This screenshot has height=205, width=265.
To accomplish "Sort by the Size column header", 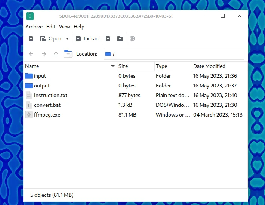I will point(136,66).
